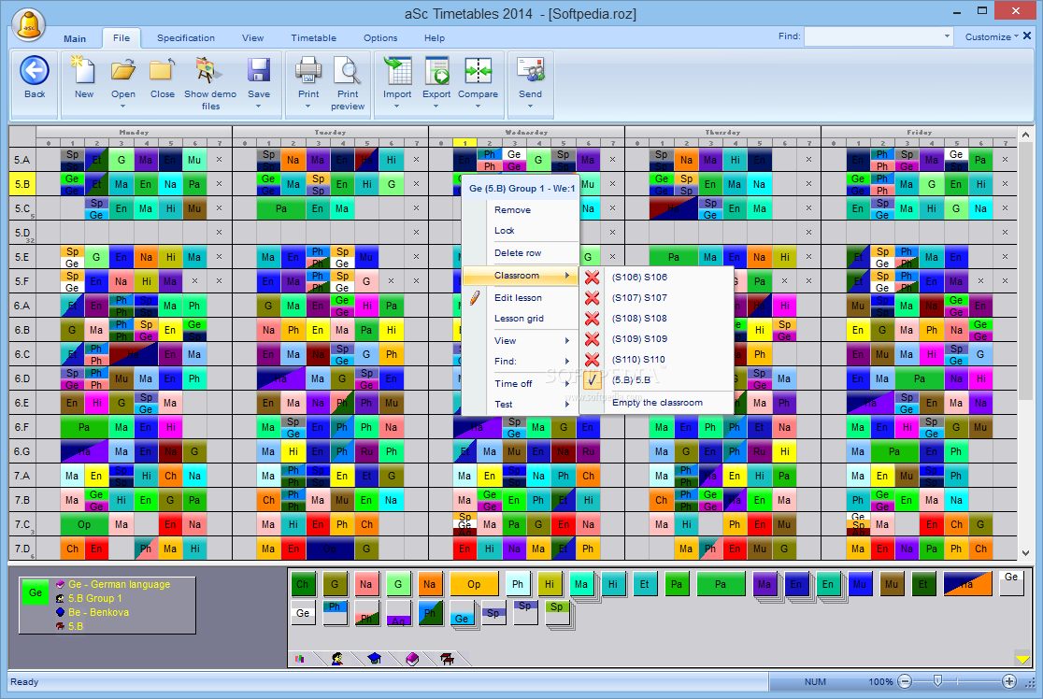1043x699 pixels.
Task: Toggle classroom (S110) S110 for the lesson
Action: coord(658,360)
